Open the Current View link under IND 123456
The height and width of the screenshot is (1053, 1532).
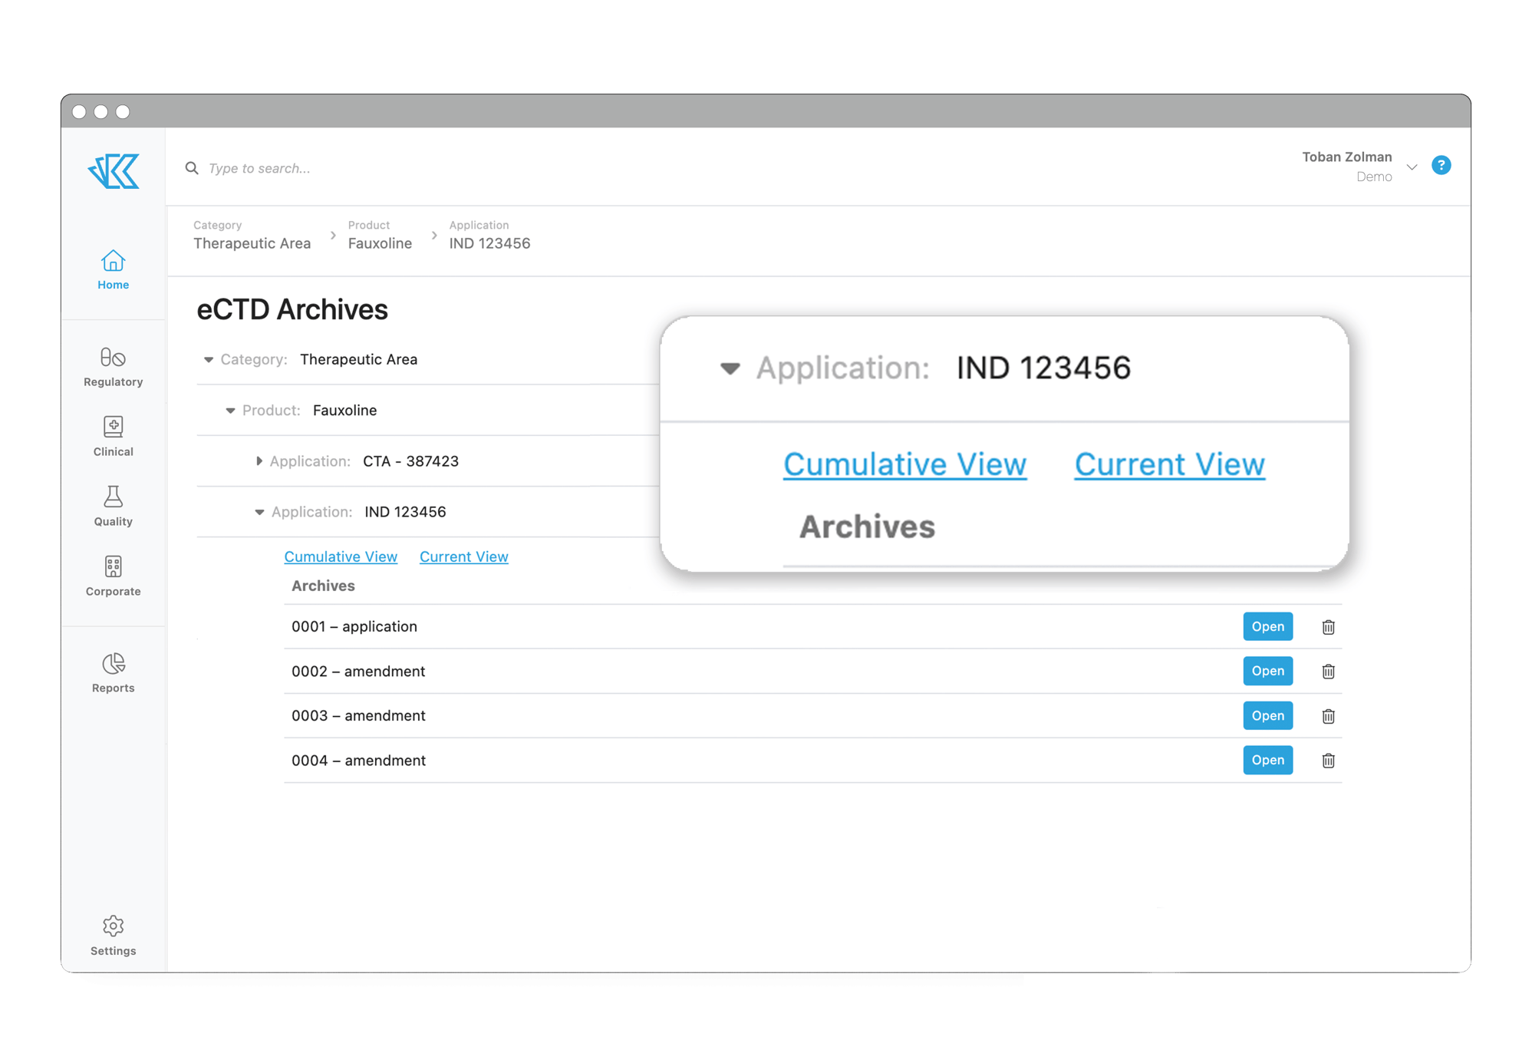click(x=463, y=556)
